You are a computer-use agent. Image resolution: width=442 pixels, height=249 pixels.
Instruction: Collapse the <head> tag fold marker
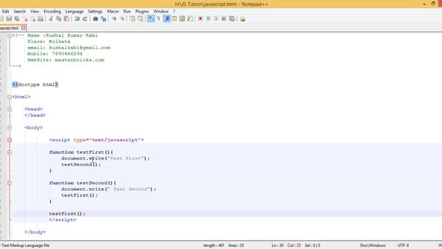coord(10,109)
